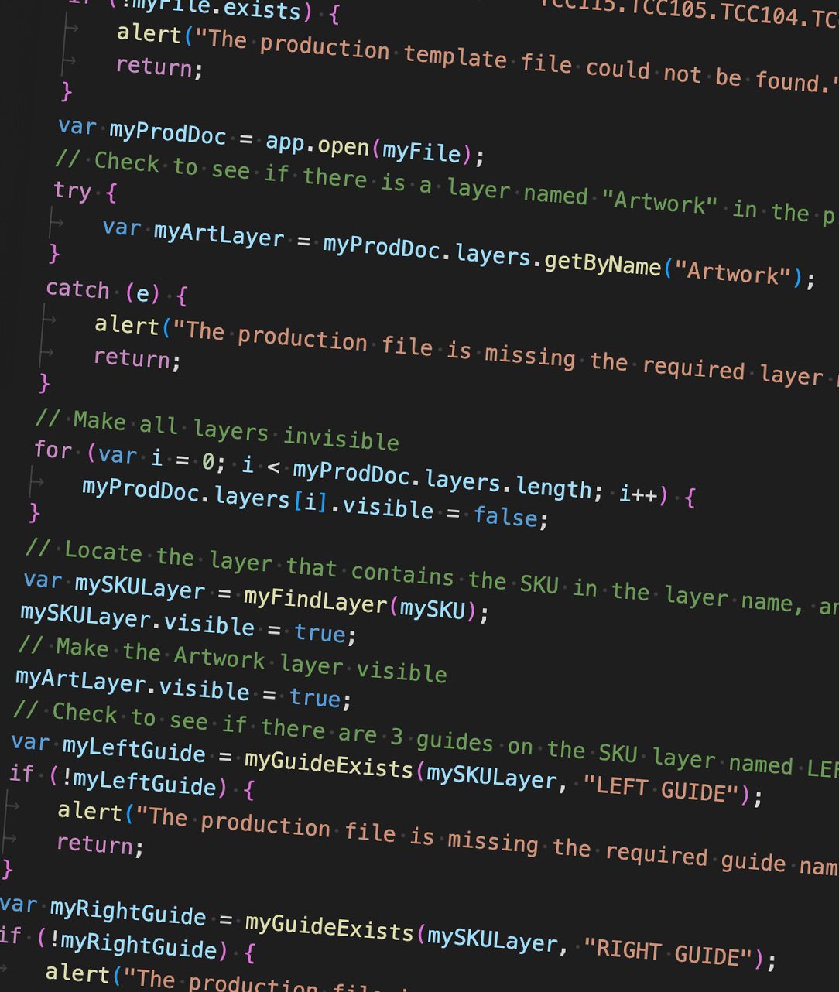Screen dimensions: 839x992
Task: Click the catch keyword
Action: [x=77, y=289]
